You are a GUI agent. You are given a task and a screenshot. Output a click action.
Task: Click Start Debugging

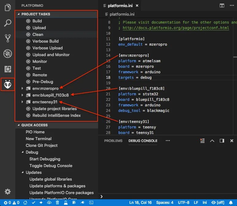point(45,159)
